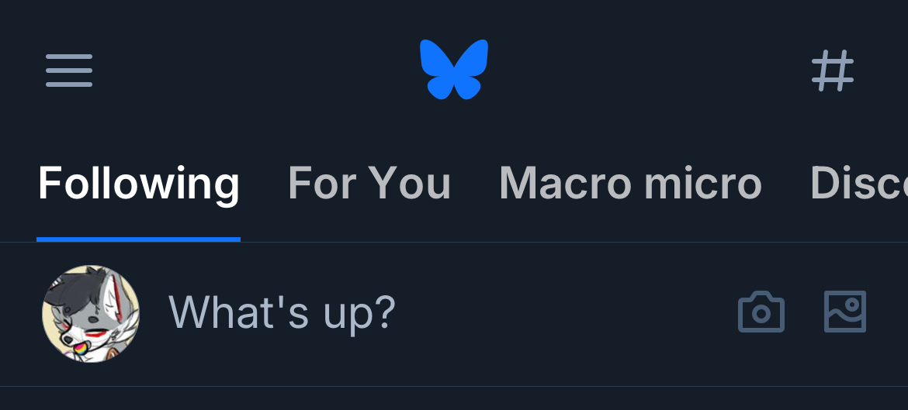Image resolution: width=908 pixels, height=410 pixels.
Task: Browse feeds using the # icon
Action: [x=833, y=71]
